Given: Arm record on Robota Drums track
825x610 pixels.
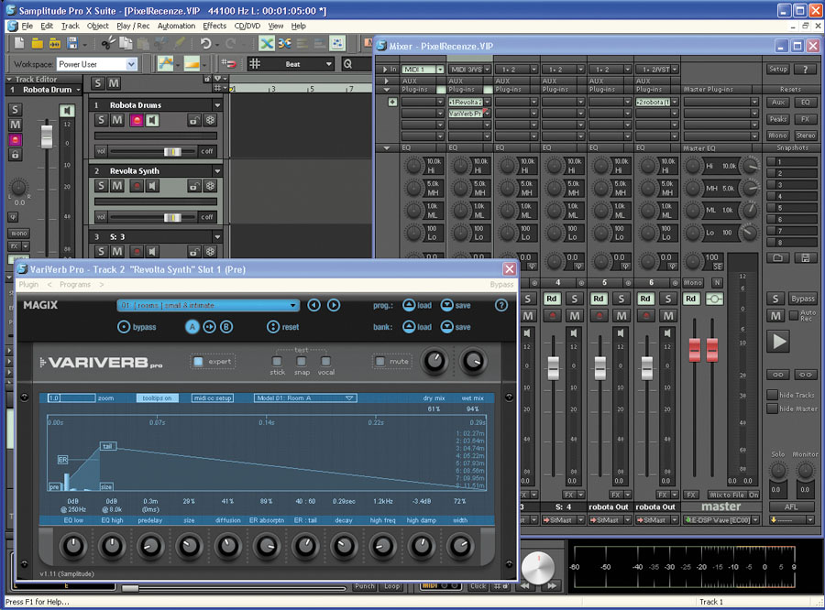Looking at the screenshot, I should pos(135,120).
